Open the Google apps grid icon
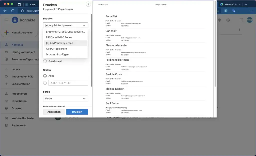This screenshot has height=156, width=256. [241, 20]
